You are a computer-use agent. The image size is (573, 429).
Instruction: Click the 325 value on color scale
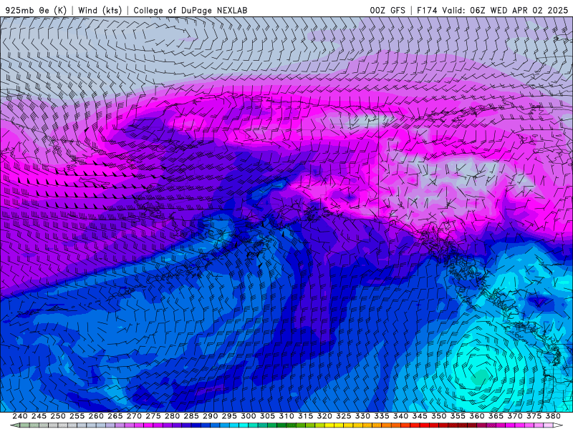(344, 416)
